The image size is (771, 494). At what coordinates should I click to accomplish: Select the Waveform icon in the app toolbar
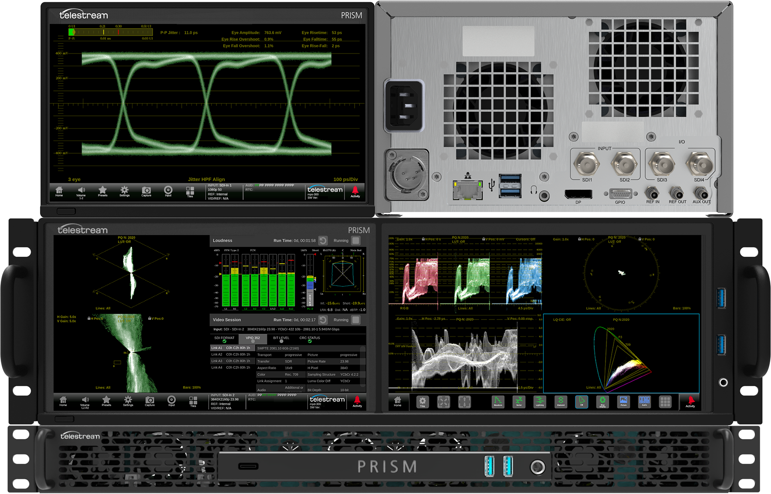tap(498, 402)
